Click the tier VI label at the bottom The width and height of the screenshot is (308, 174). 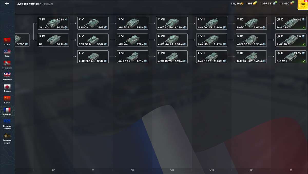[132, 170]
